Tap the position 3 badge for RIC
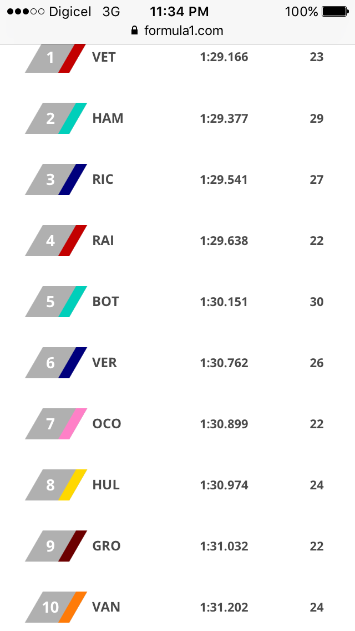Viewport: 355px width, 631px height. click(x=55, y=179)
